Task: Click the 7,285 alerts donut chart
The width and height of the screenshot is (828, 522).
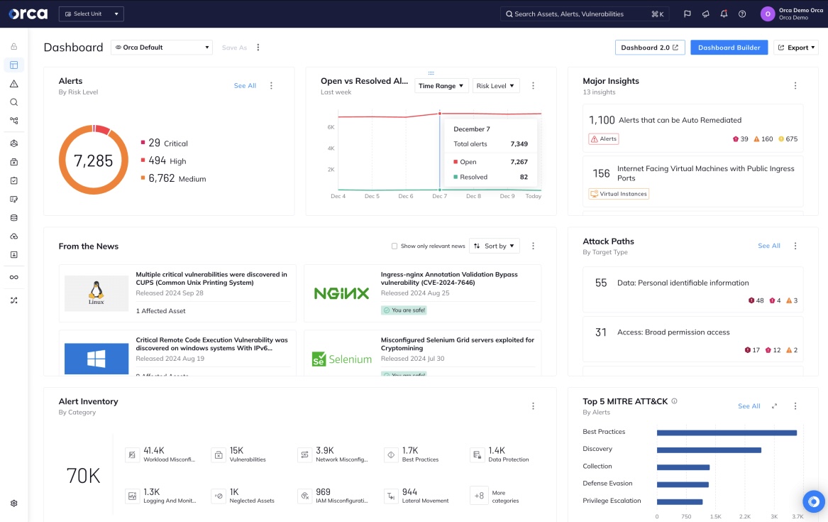Action: [x=94, y=160]
